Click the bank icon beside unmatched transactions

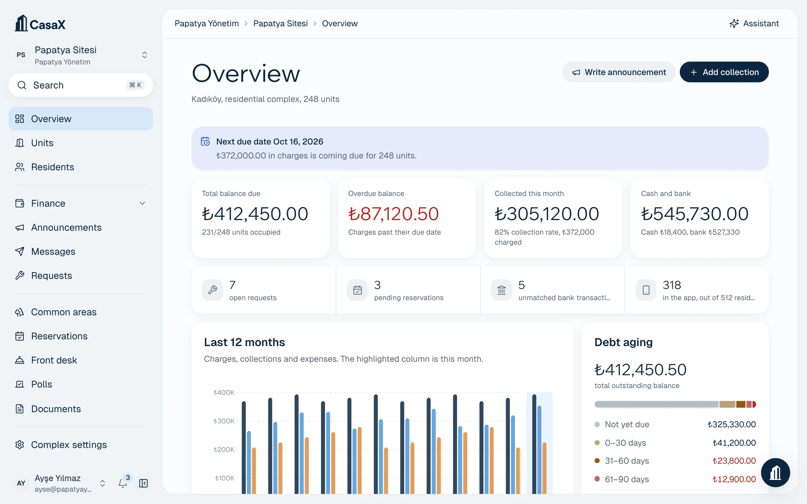pos(502,290)
